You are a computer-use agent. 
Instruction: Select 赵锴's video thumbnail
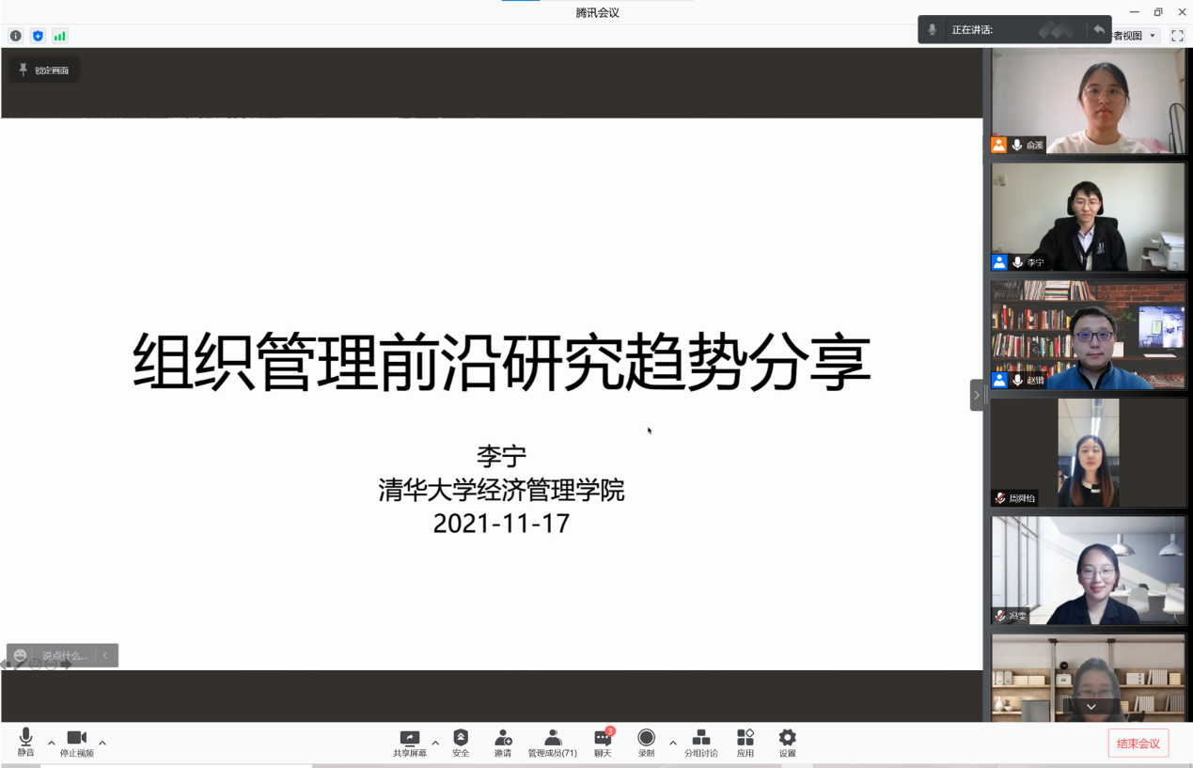coord(1088,336)
